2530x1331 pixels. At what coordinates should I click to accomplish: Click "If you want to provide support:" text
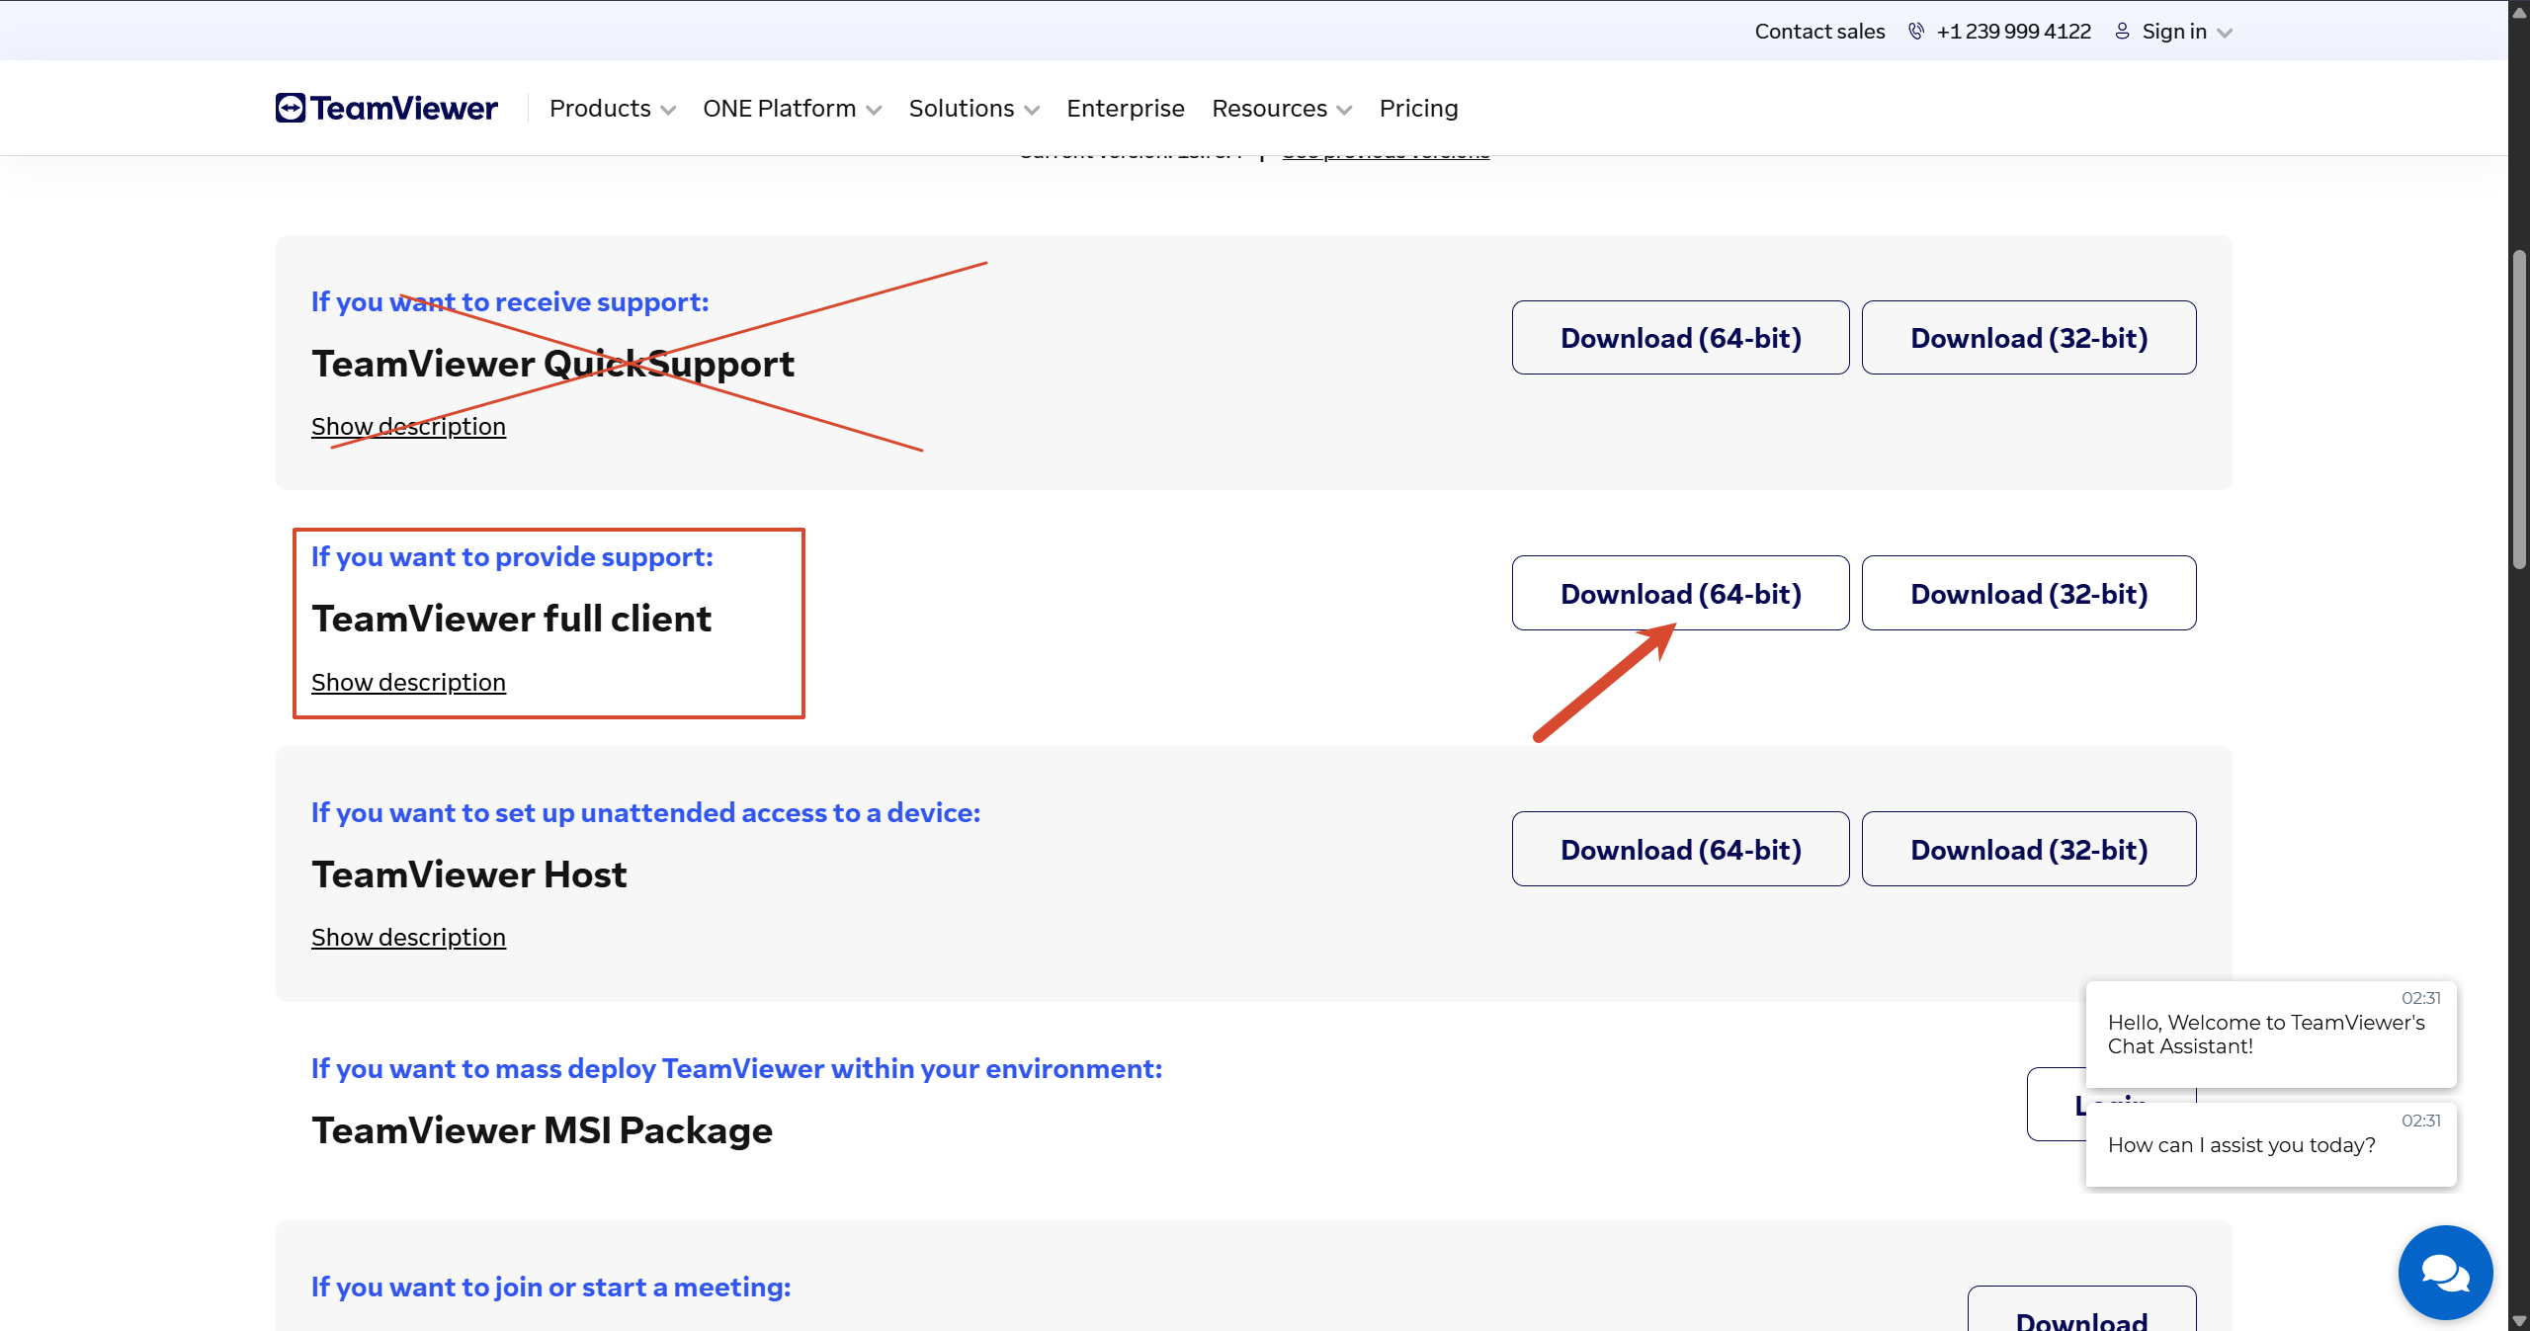point(512,556)
